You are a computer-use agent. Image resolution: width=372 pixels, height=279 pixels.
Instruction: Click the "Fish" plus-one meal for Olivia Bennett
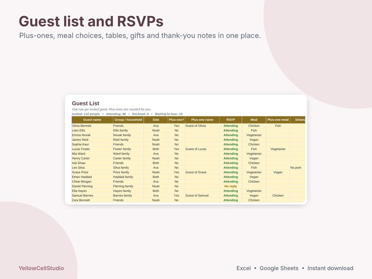[278, 126]
